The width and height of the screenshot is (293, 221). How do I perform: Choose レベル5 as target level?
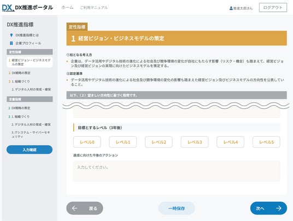pos(266,142)
